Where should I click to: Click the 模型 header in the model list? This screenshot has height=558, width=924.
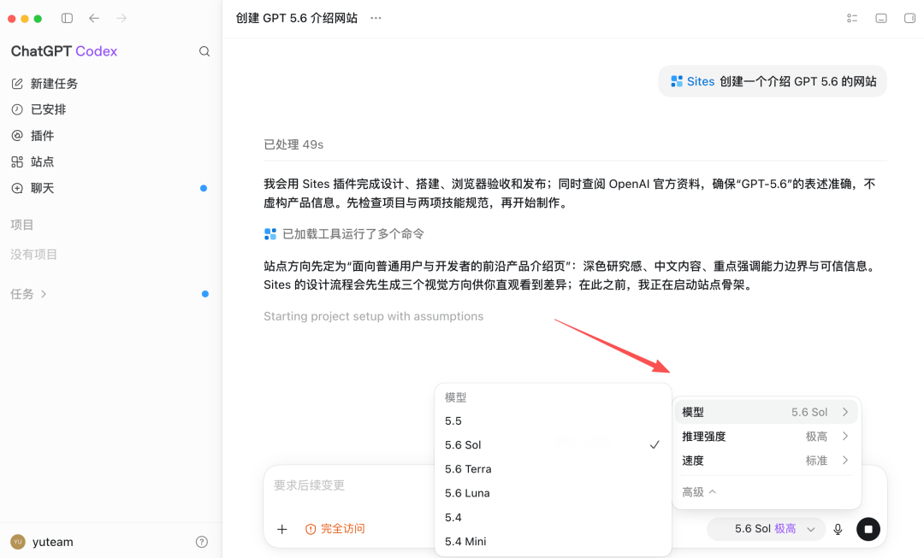click(x=455, y=397)
